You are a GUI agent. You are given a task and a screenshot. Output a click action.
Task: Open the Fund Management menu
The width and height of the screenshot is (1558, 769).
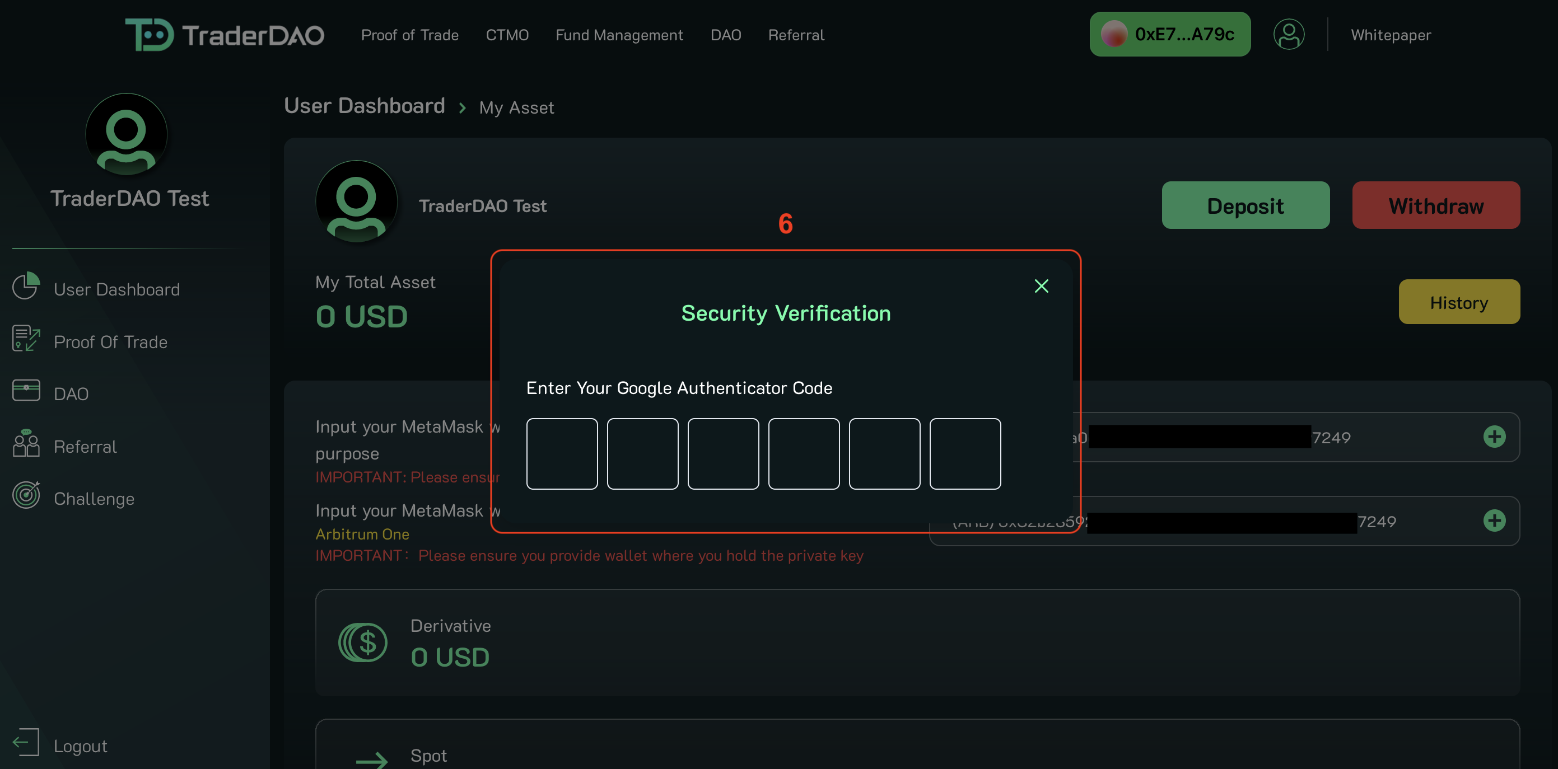[619, 35]
